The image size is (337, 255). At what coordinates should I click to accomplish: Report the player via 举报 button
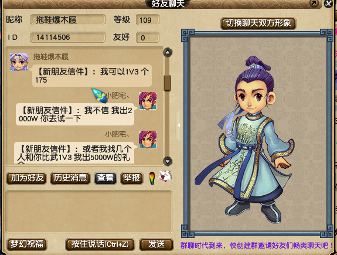tap(131, 178)
